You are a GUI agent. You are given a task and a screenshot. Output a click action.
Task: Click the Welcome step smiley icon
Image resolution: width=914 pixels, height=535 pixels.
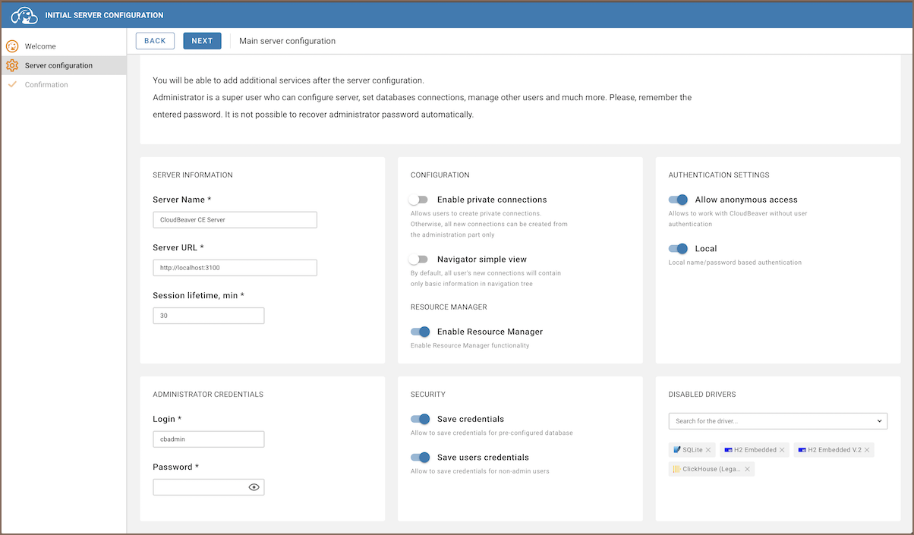coord(12,46)
